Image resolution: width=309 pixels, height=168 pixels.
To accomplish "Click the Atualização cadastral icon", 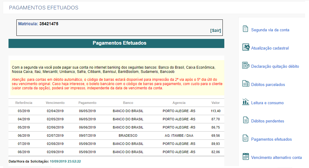I will [x=246, y=47].
